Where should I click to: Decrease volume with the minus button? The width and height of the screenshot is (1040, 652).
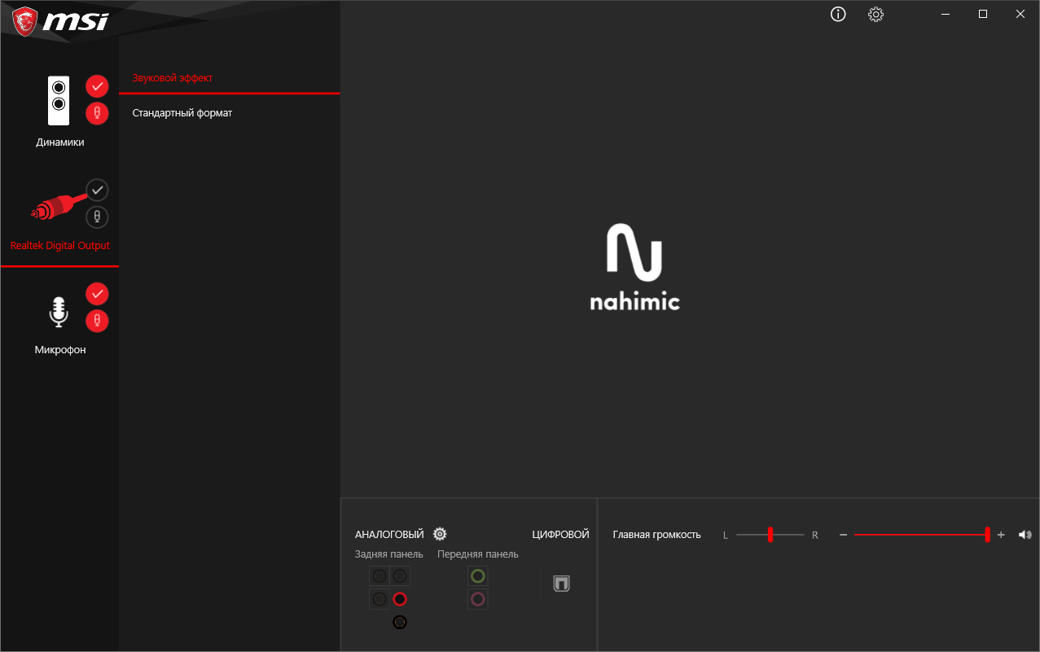coord(844,535)
